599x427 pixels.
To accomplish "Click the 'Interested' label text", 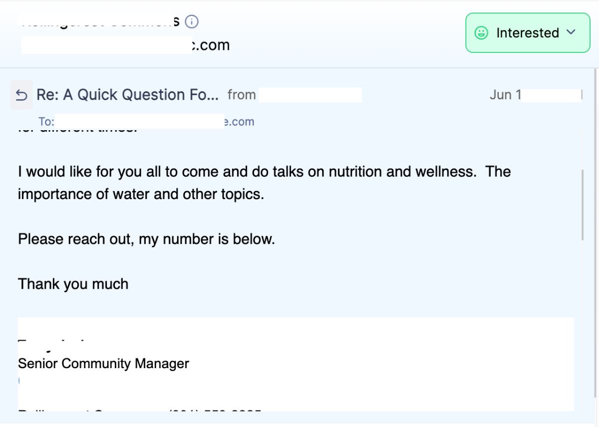I will point(528,33).
